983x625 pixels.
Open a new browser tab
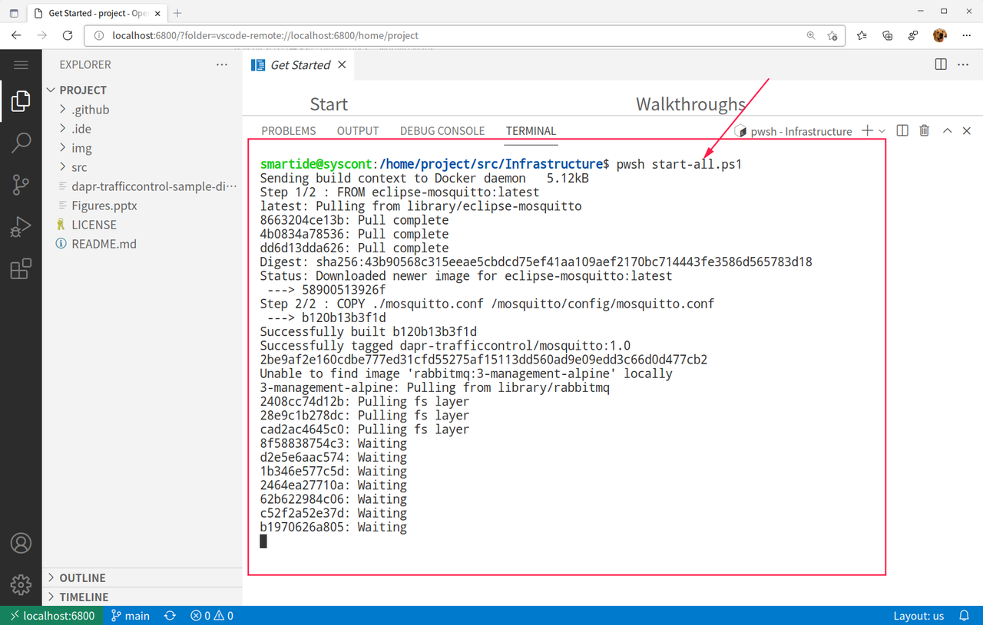(177, 13)
